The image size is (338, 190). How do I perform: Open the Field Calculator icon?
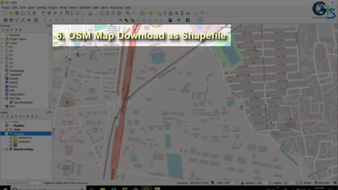click(171, 13)
